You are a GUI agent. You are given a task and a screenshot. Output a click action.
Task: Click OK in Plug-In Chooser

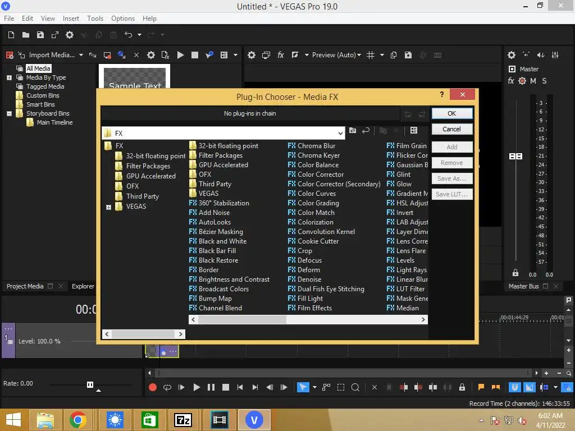[x=452, y=113]
